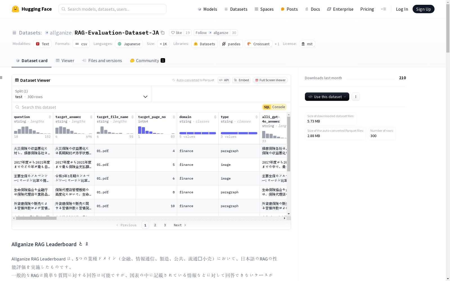The image size is (450, 281).
Task: Click the table cell with page number 10
Action: coord(156,206)
